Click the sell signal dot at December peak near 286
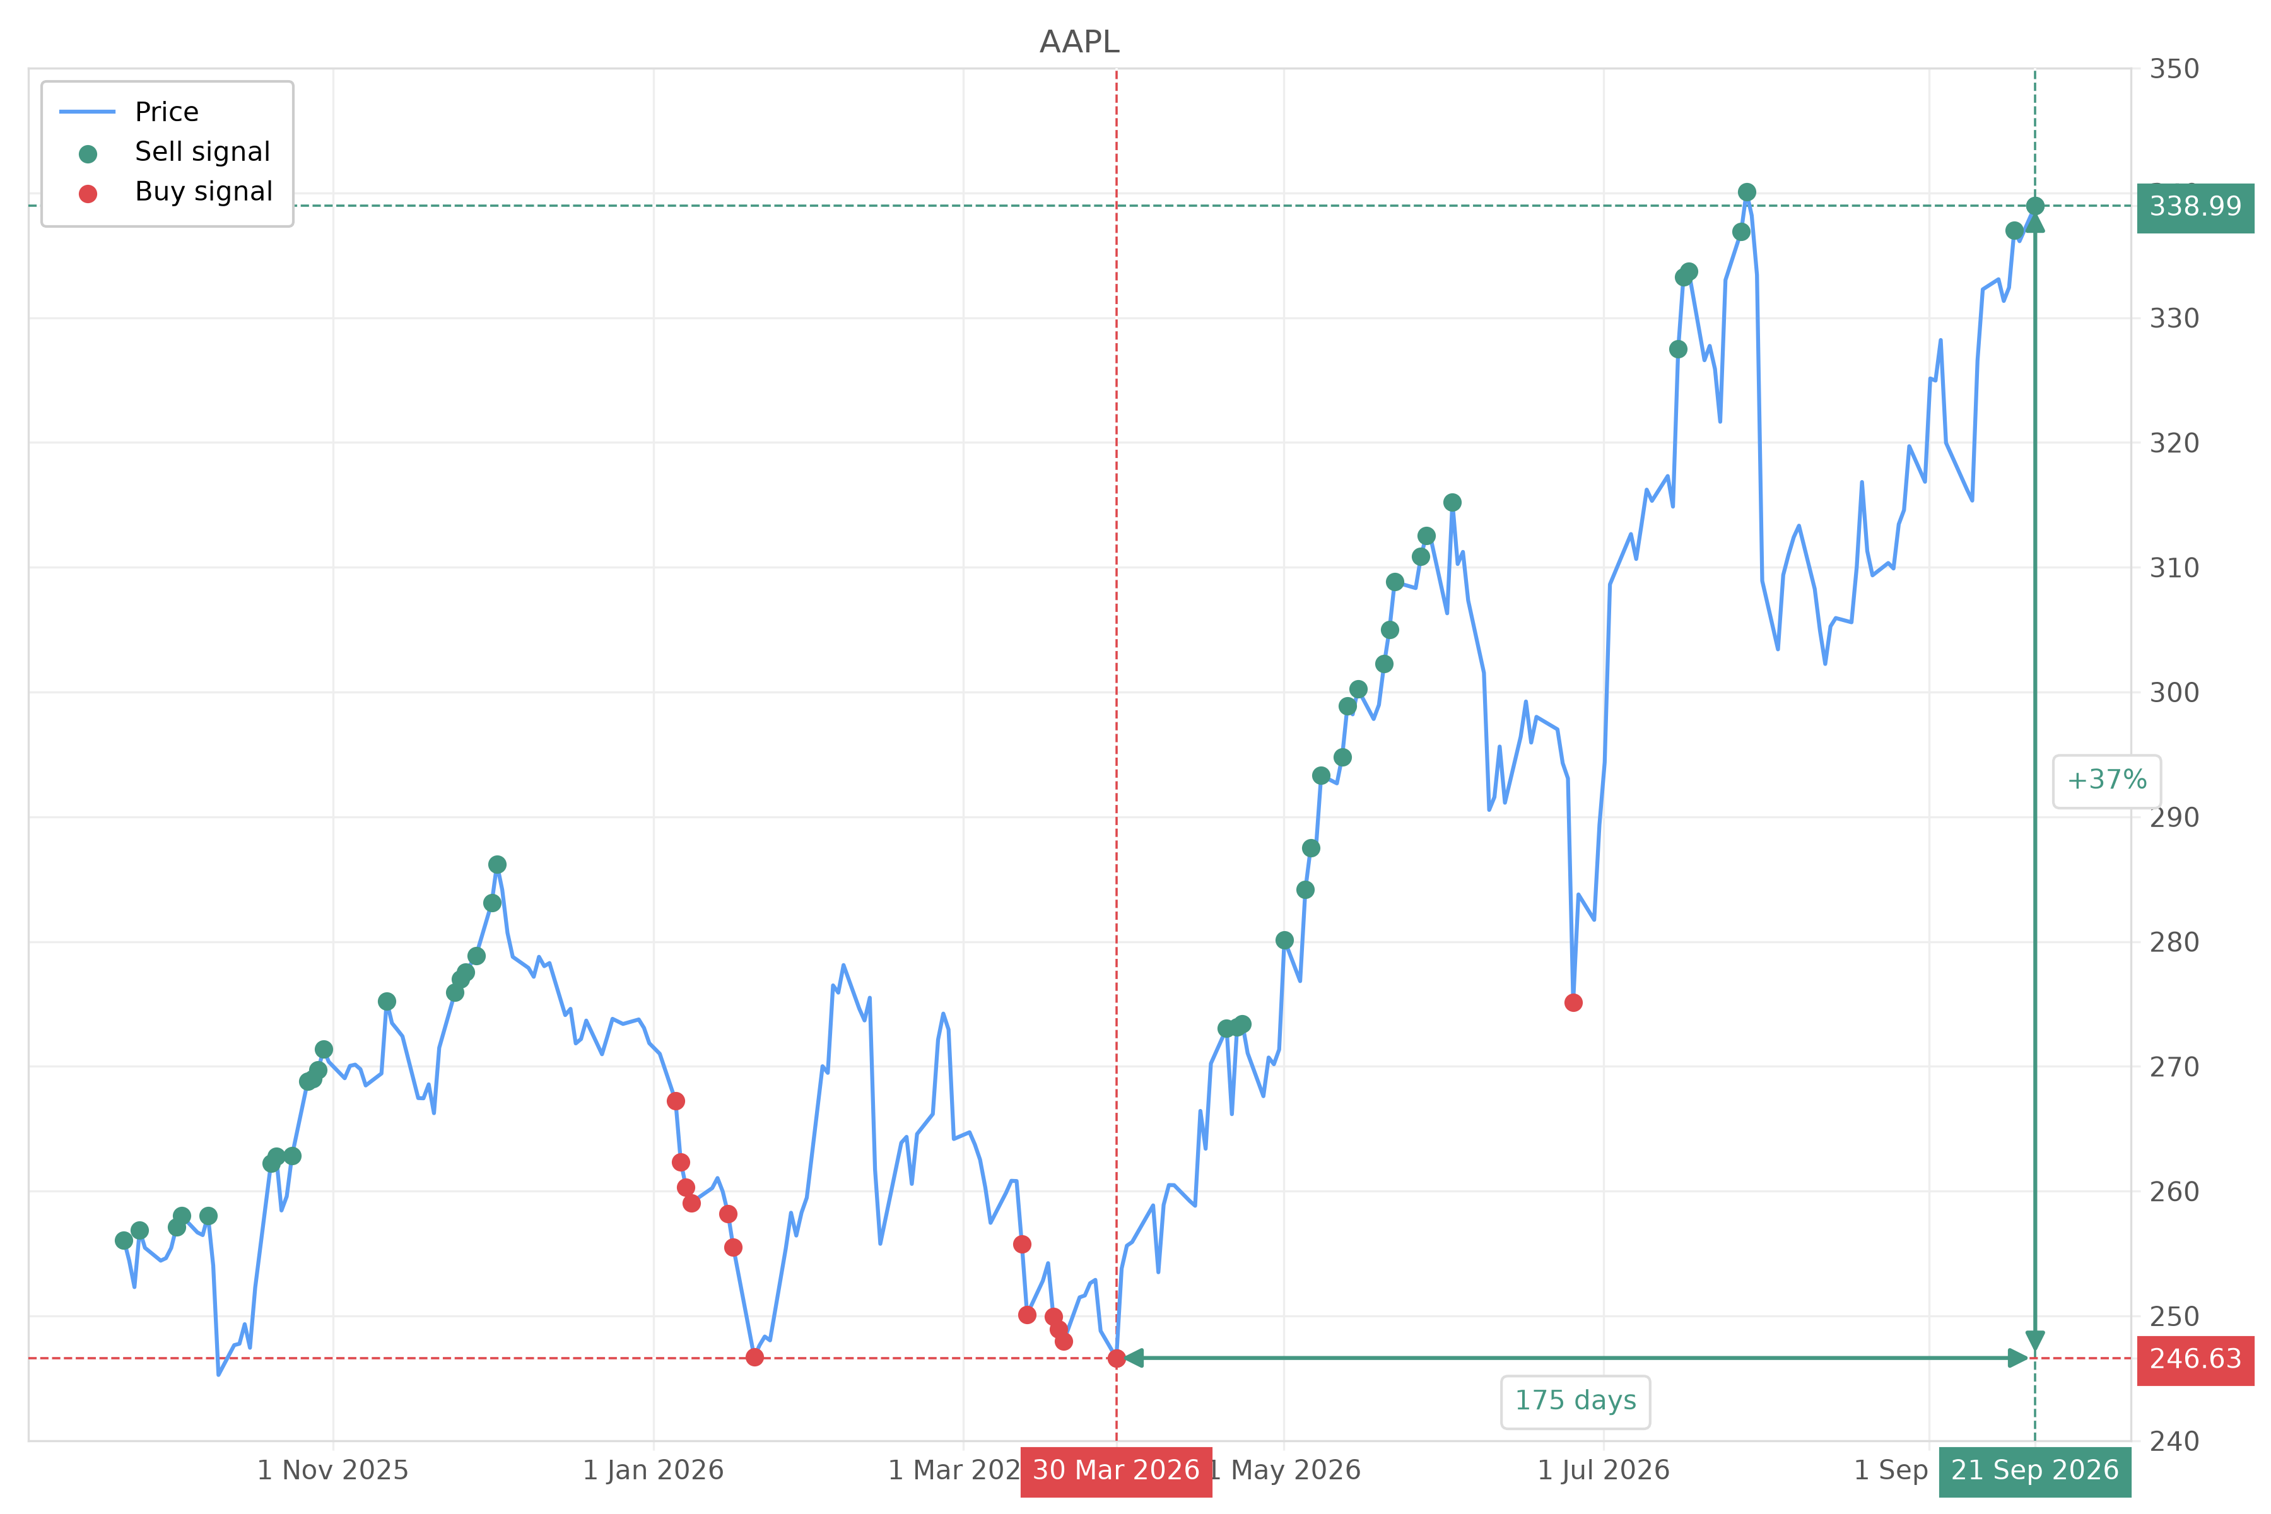The image size is (2271, 1514). pos(497,864)
